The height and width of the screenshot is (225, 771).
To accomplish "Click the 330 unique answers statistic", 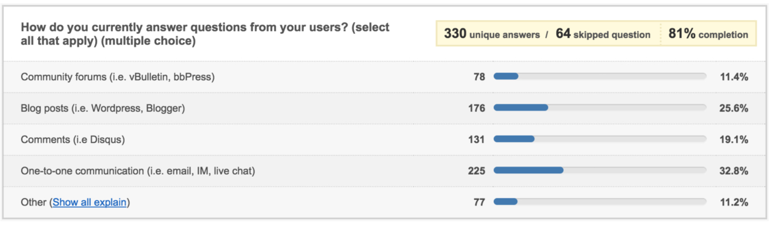I will 492,34.
